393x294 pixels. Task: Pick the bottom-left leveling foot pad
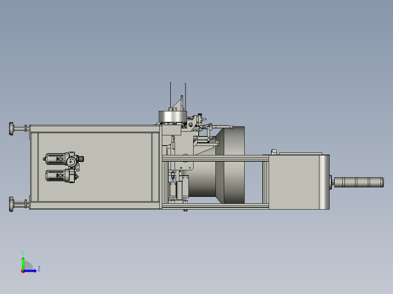click(11, 204)
